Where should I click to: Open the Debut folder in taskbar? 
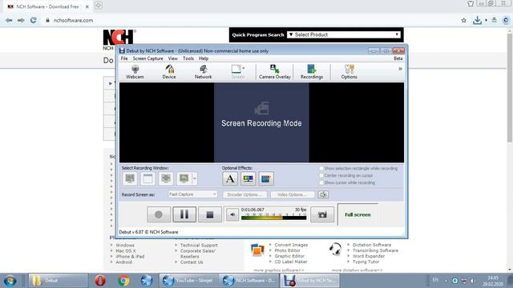pyautogui.click(x=59, y=281)
